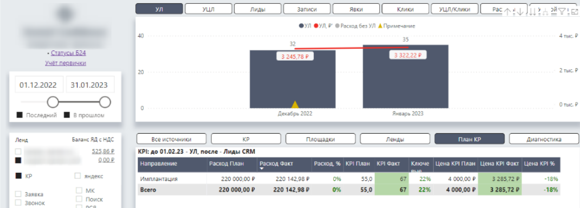Click the Январь 2023 bar in chart
The image size is (580, 208).
click(405, 76)
